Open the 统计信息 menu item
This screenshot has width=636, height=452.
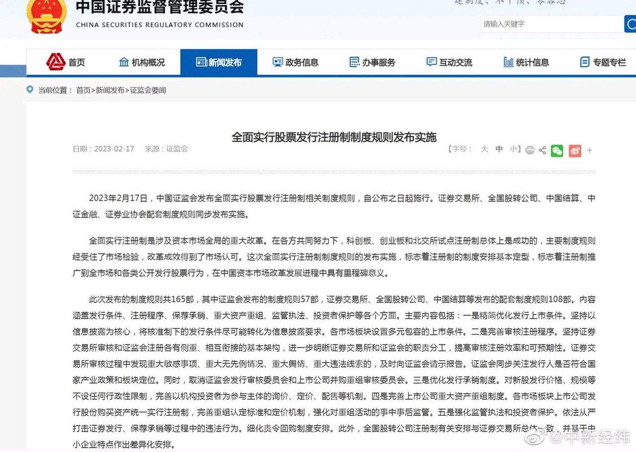point(527,62)
